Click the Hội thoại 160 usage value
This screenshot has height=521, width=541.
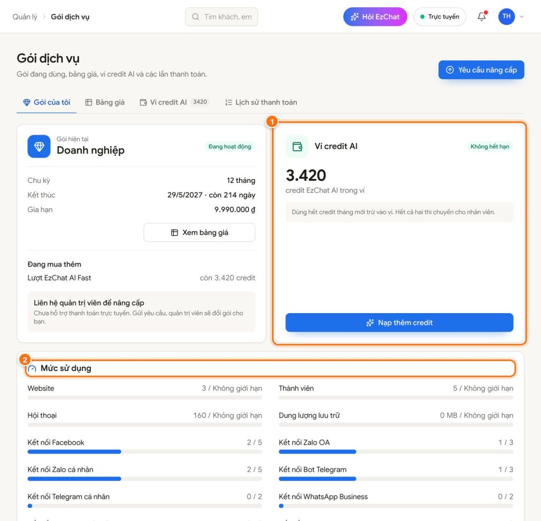click(227, 415)
